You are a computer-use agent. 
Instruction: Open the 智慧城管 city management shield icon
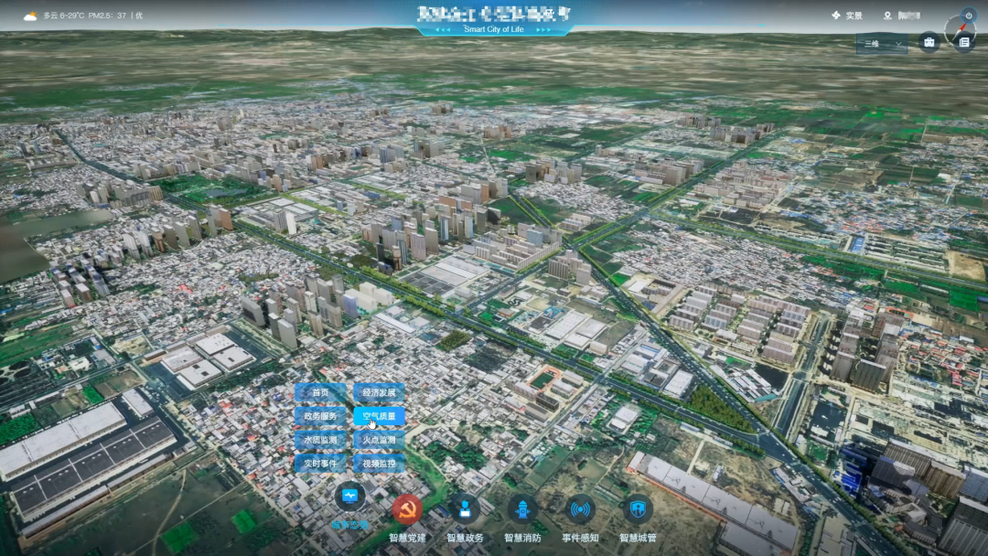point(638,509)
